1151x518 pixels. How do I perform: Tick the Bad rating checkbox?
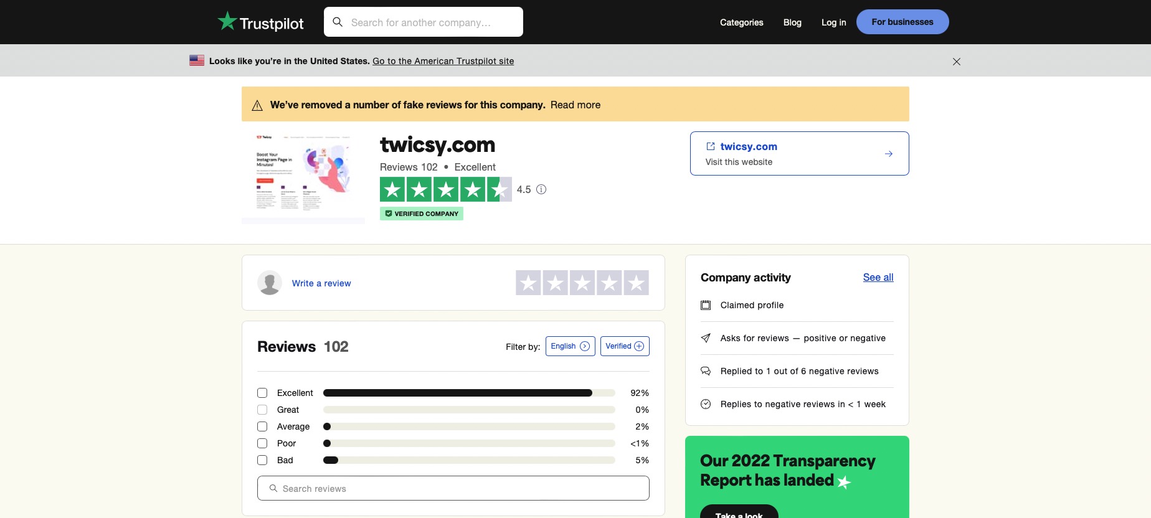pyautogui.click(x=262, y=460)
